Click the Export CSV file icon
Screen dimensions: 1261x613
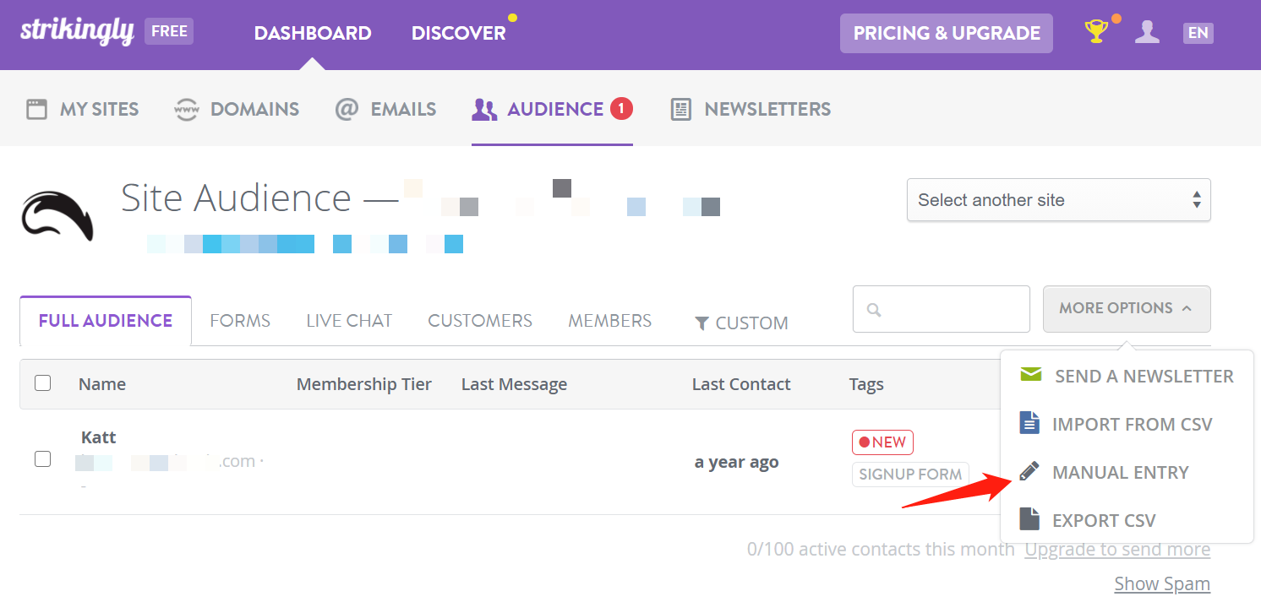(x=1029, y=518)
